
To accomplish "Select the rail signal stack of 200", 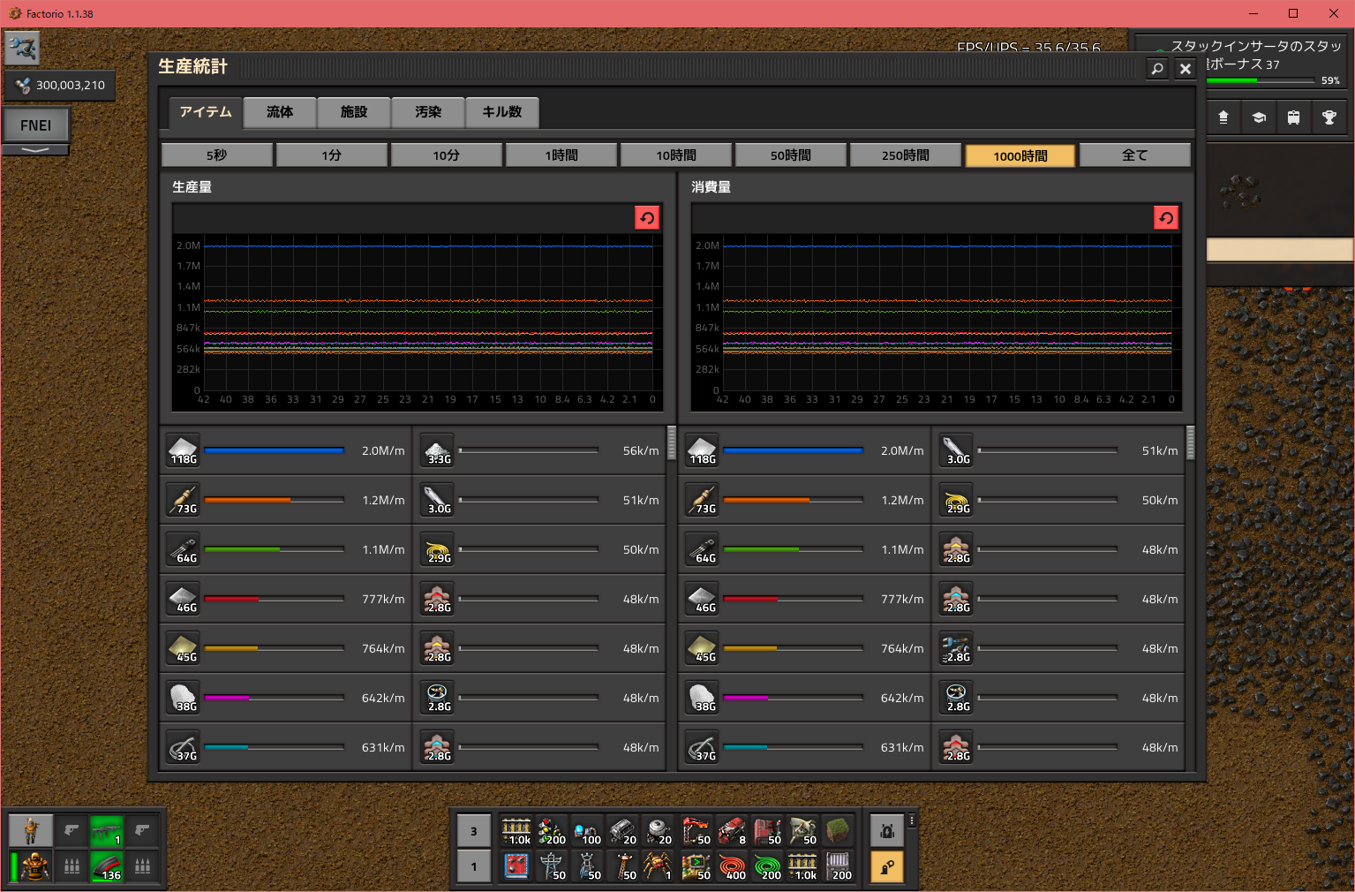I will [x=552, y=830].
